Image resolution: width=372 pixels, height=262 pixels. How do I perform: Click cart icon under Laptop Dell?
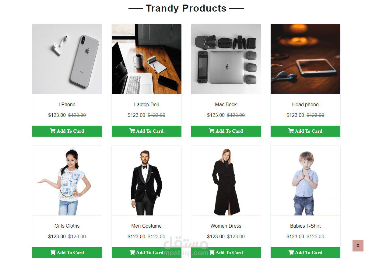click(x=132, y=131)
